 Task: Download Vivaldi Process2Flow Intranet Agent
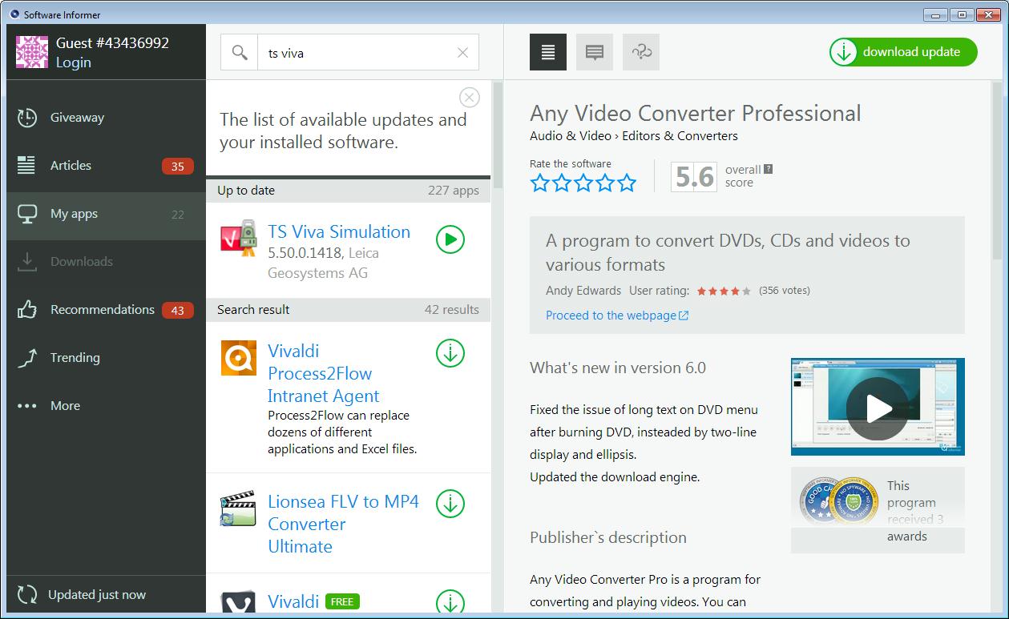[450, 353]
